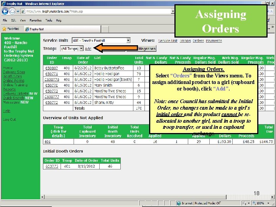Open the Service Unit view link
Image resolution: width=276 pixels, height=207 pixels.
(x=168, y=41)
